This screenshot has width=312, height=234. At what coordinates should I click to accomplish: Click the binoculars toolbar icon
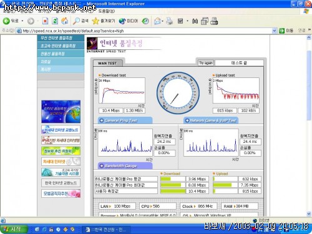pos(195,21)
